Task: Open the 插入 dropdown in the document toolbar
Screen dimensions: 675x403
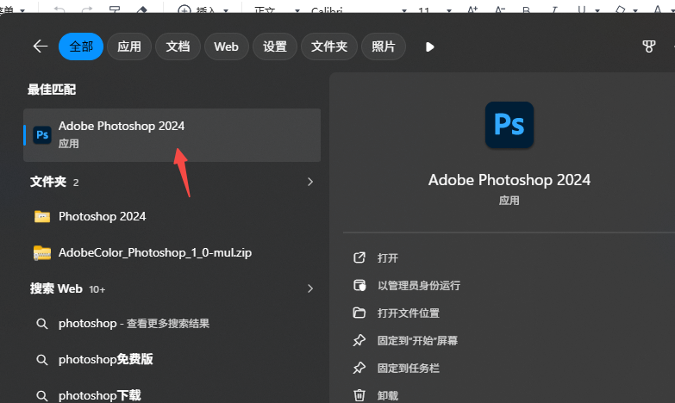Action: tap(226, 10)
